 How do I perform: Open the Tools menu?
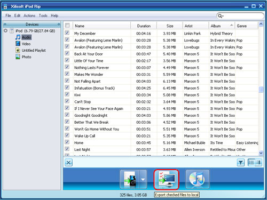tap(43, 15)
